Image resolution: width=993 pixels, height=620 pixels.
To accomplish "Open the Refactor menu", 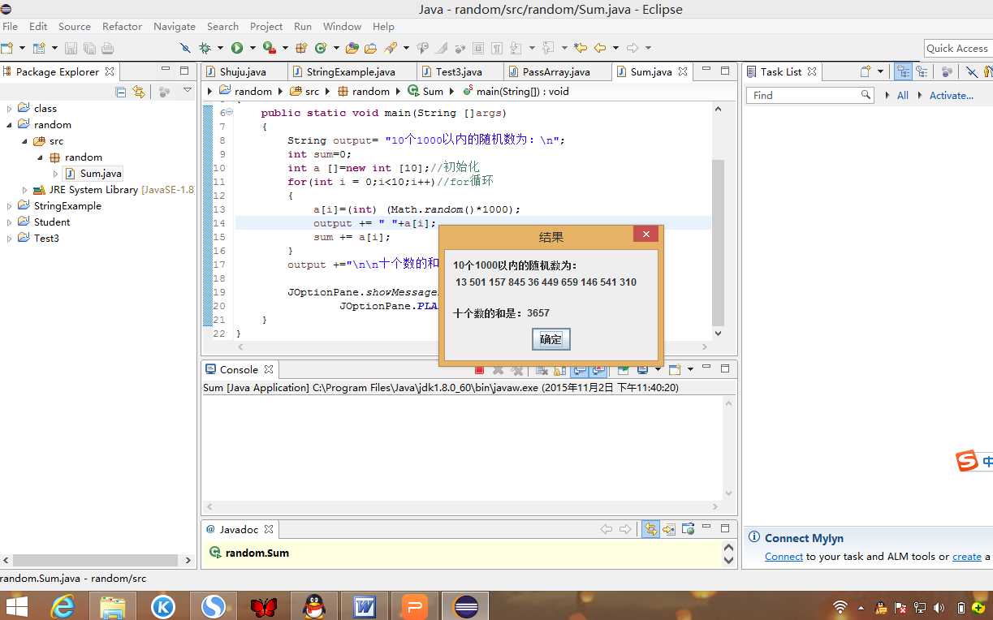I will [122, 27].
